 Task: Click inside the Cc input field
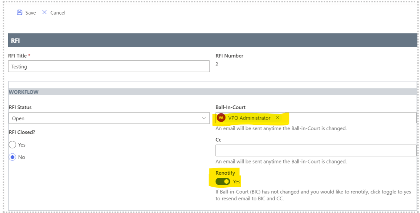[315, 150]
